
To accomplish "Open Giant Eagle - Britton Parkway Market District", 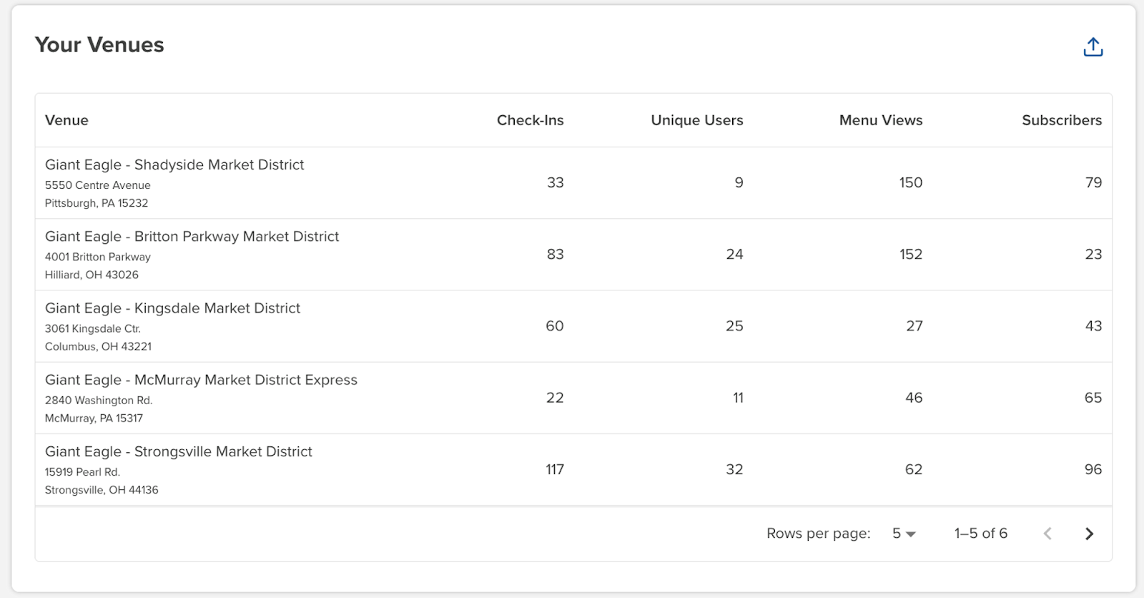I will pyautogui.click(x=192, y=237).
